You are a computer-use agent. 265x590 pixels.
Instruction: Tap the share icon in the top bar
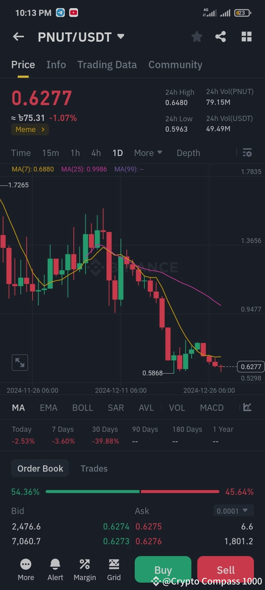[220, 37]
